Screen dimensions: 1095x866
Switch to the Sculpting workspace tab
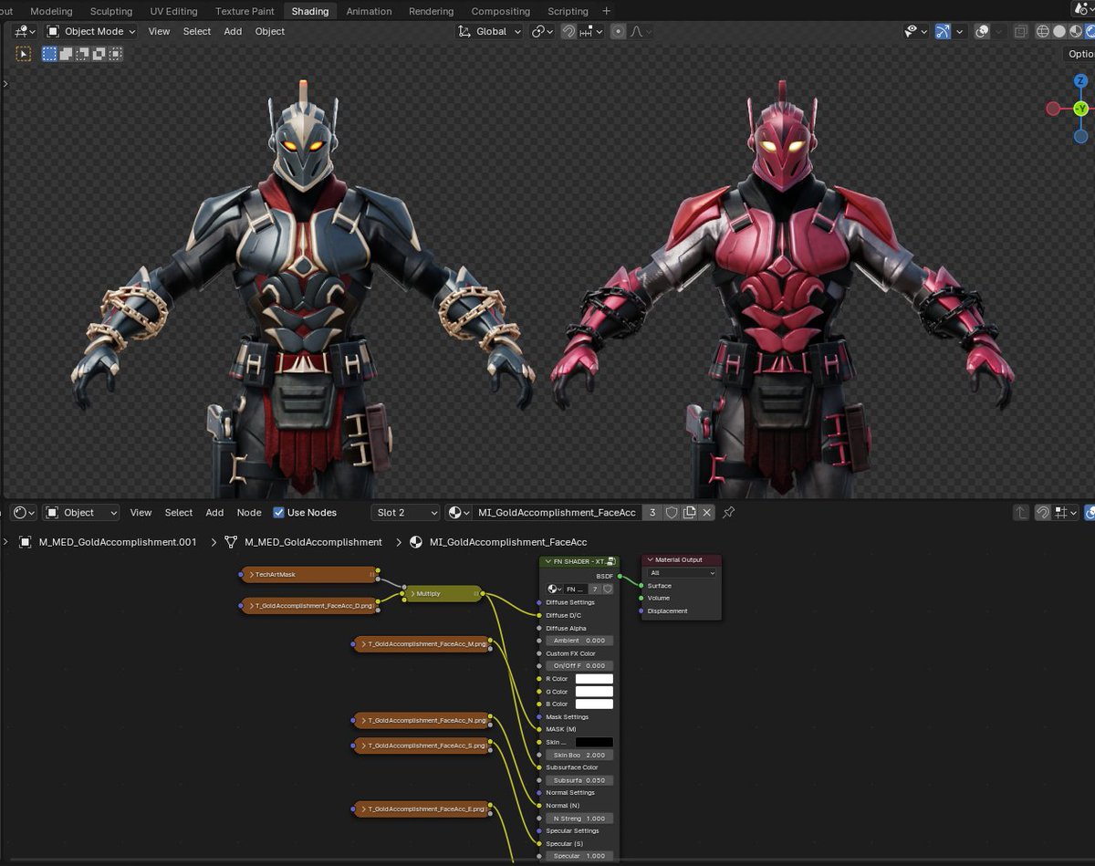pos(111,11)
